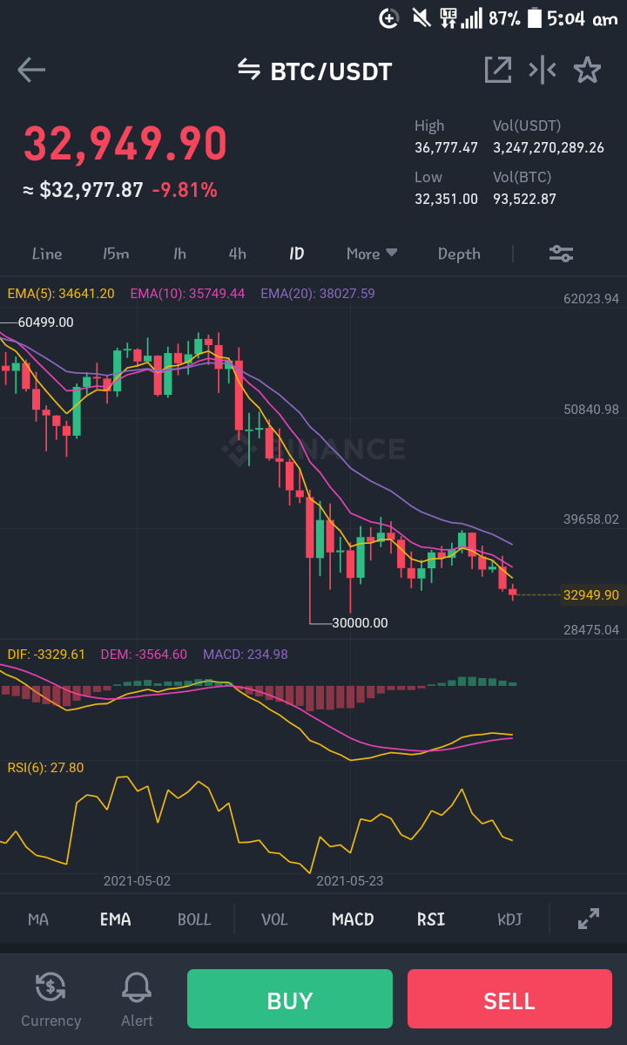
Task: Select the 4h timeframe tab
Action: 237,254
